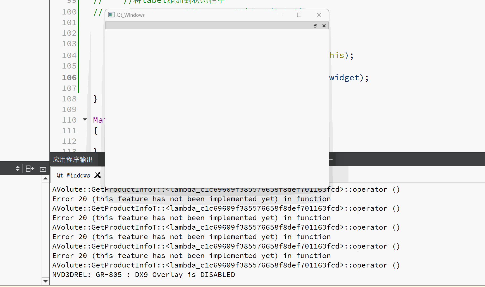The image size is (485, 287).
Task: Click the opening brace on line 111
Action: coord(95,131)
